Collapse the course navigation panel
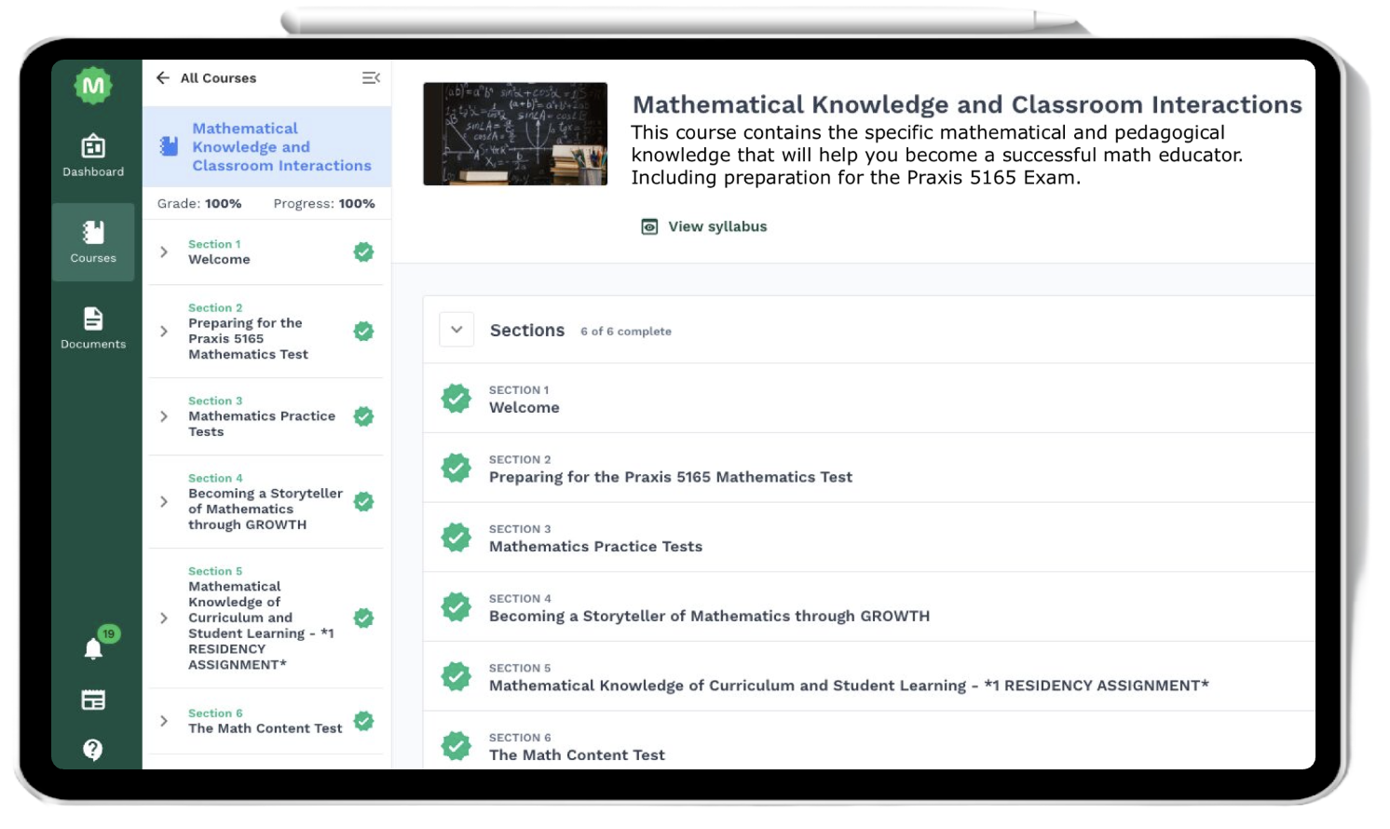The width and height of the screenshot is (1390, 829). pos(371,78)
